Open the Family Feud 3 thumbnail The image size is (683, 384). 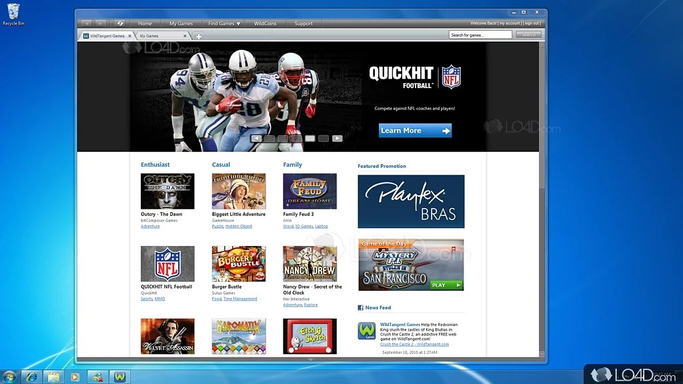pos(309,191)
